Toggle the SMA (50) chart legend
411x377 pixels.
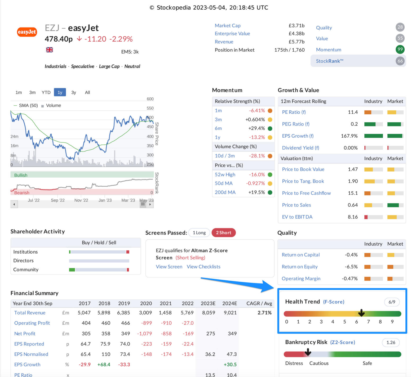pyautogui.click(x=26, y=105)
